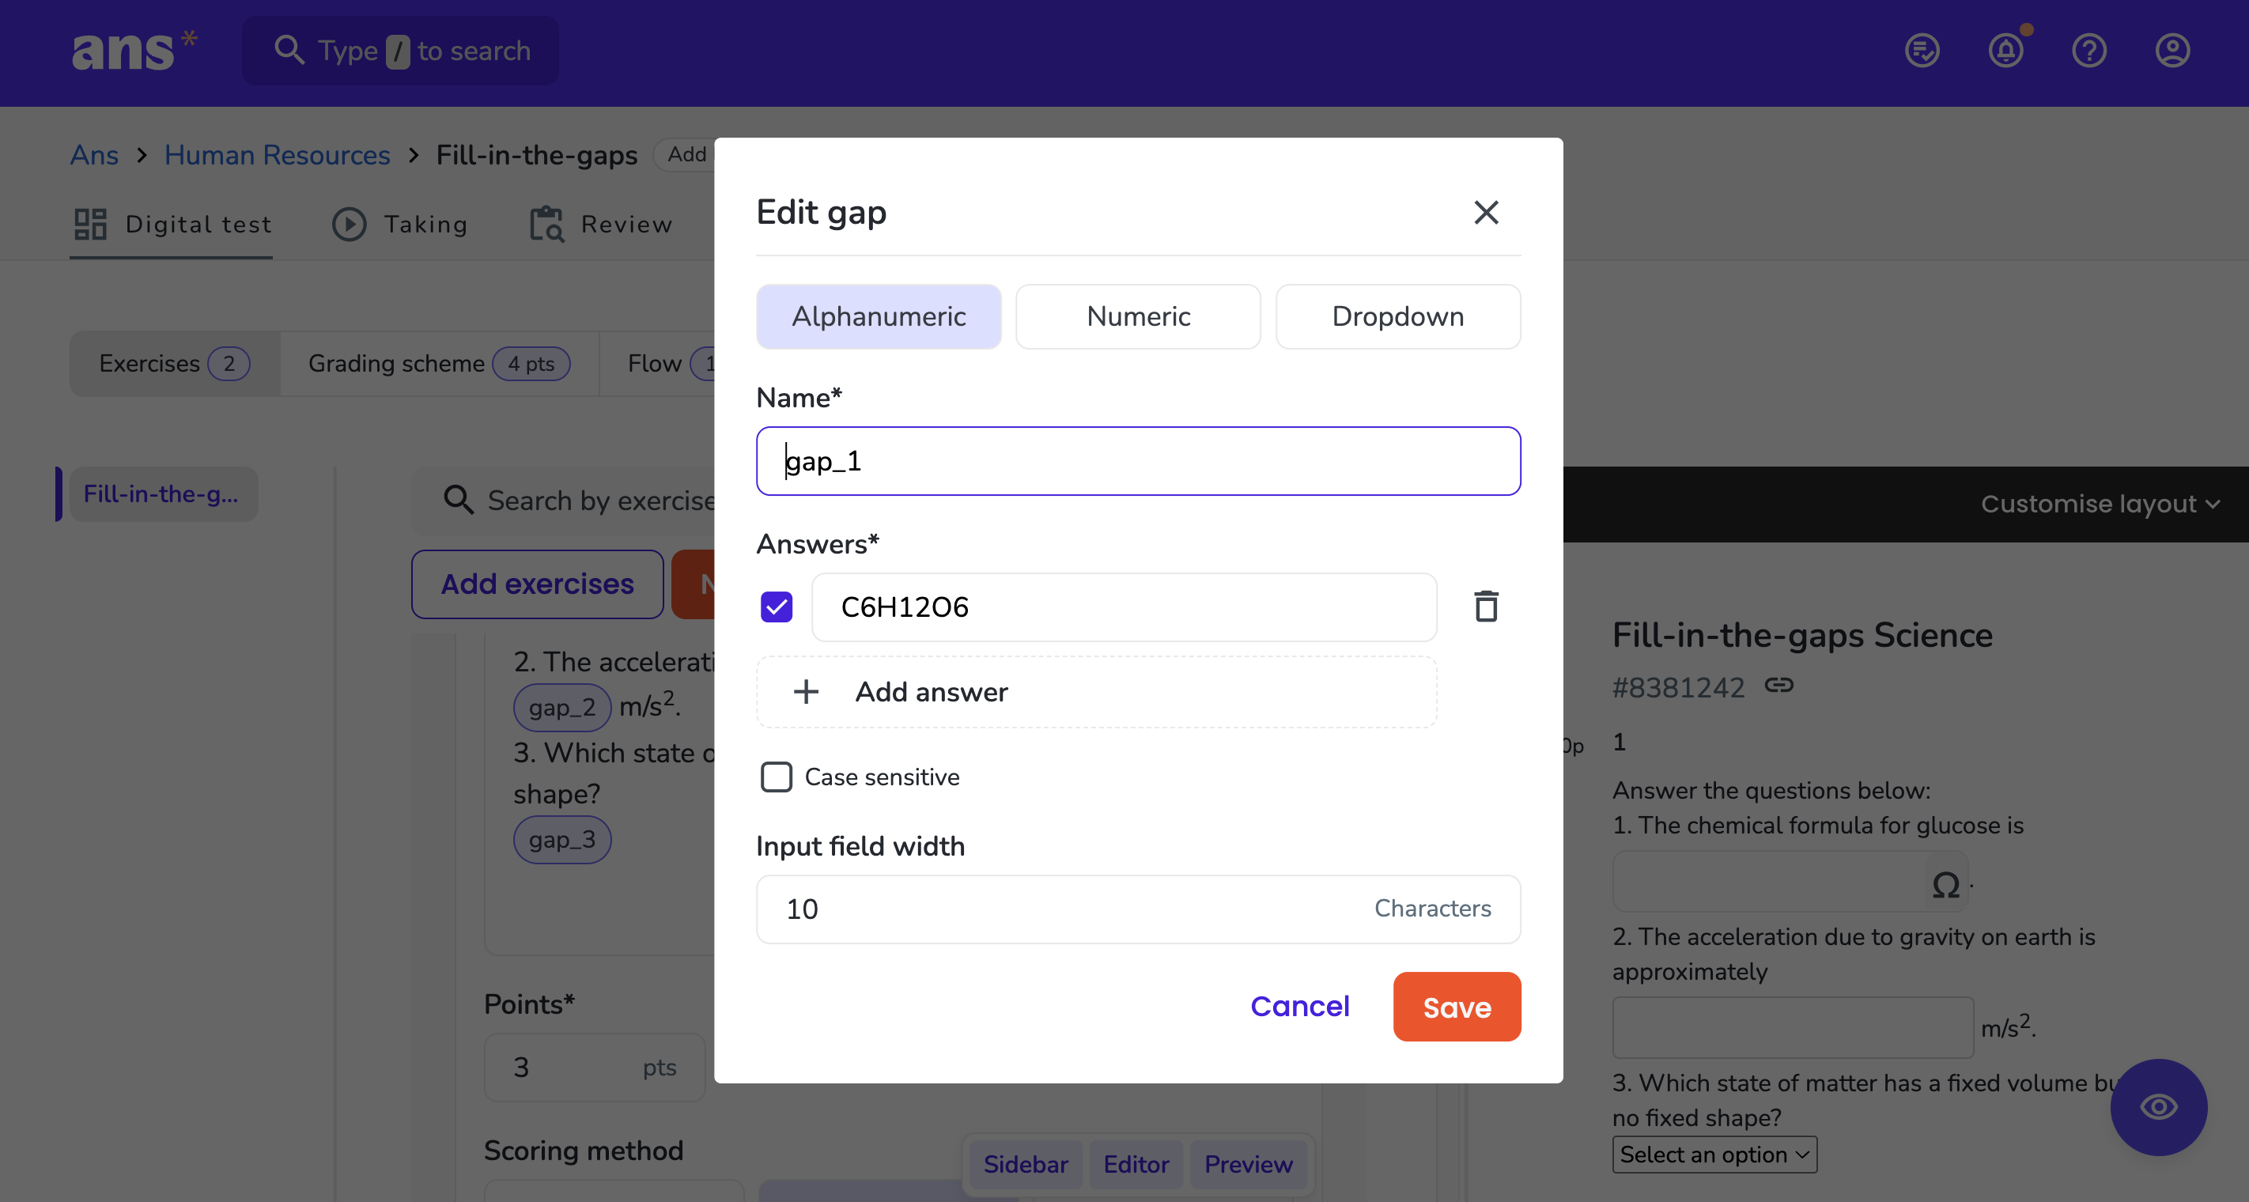The height and width of the screenshot is (1202, 2249).
Task: Enable the Case sensitive checkbox
Action: click(776, 777)
